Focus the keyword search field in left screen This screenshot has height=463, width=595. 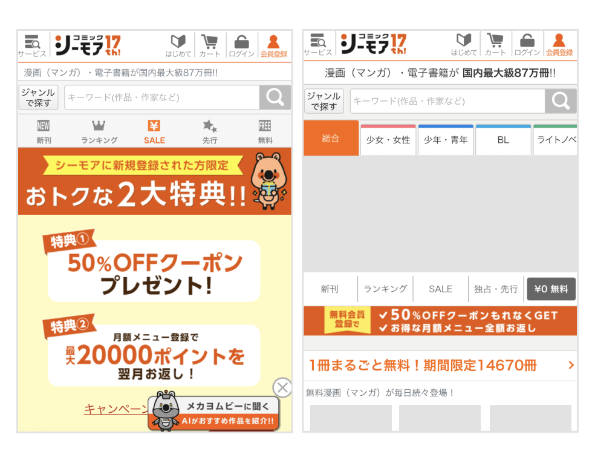(162, 97)
